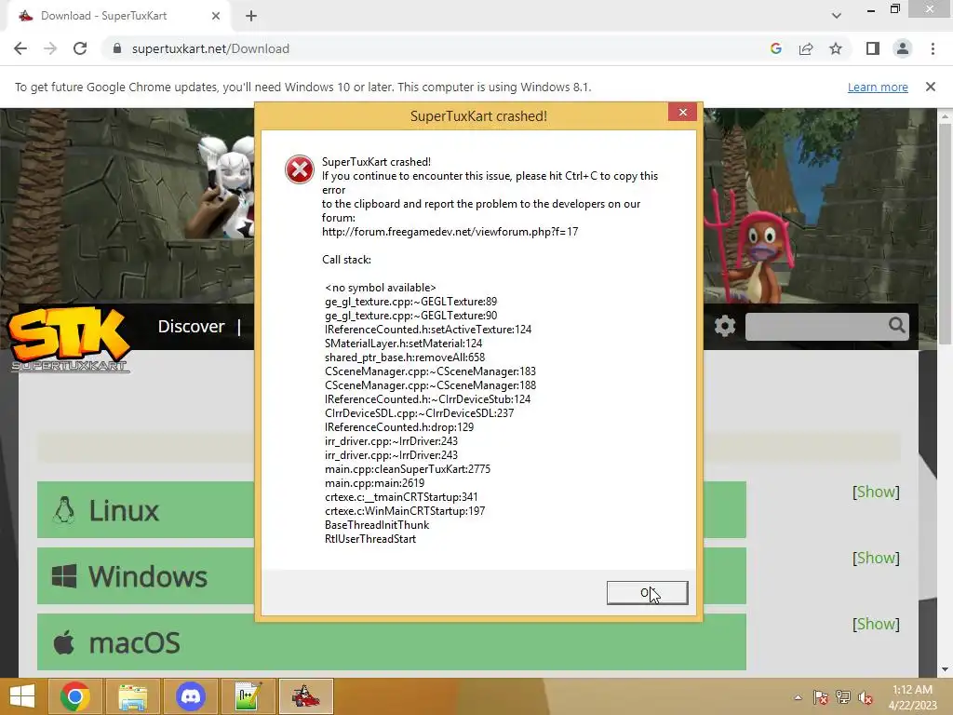
Task: Switch to SuperTuxKart in the taskbar
Action: coord(305,696)
